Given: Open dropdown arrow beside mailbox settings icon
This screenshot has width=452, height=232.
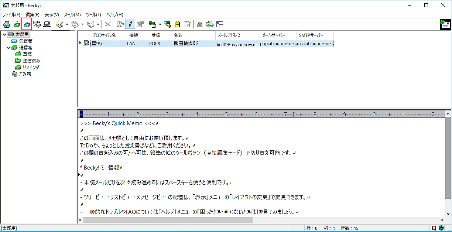Looking at the screenshot, I should coord(160,24).
